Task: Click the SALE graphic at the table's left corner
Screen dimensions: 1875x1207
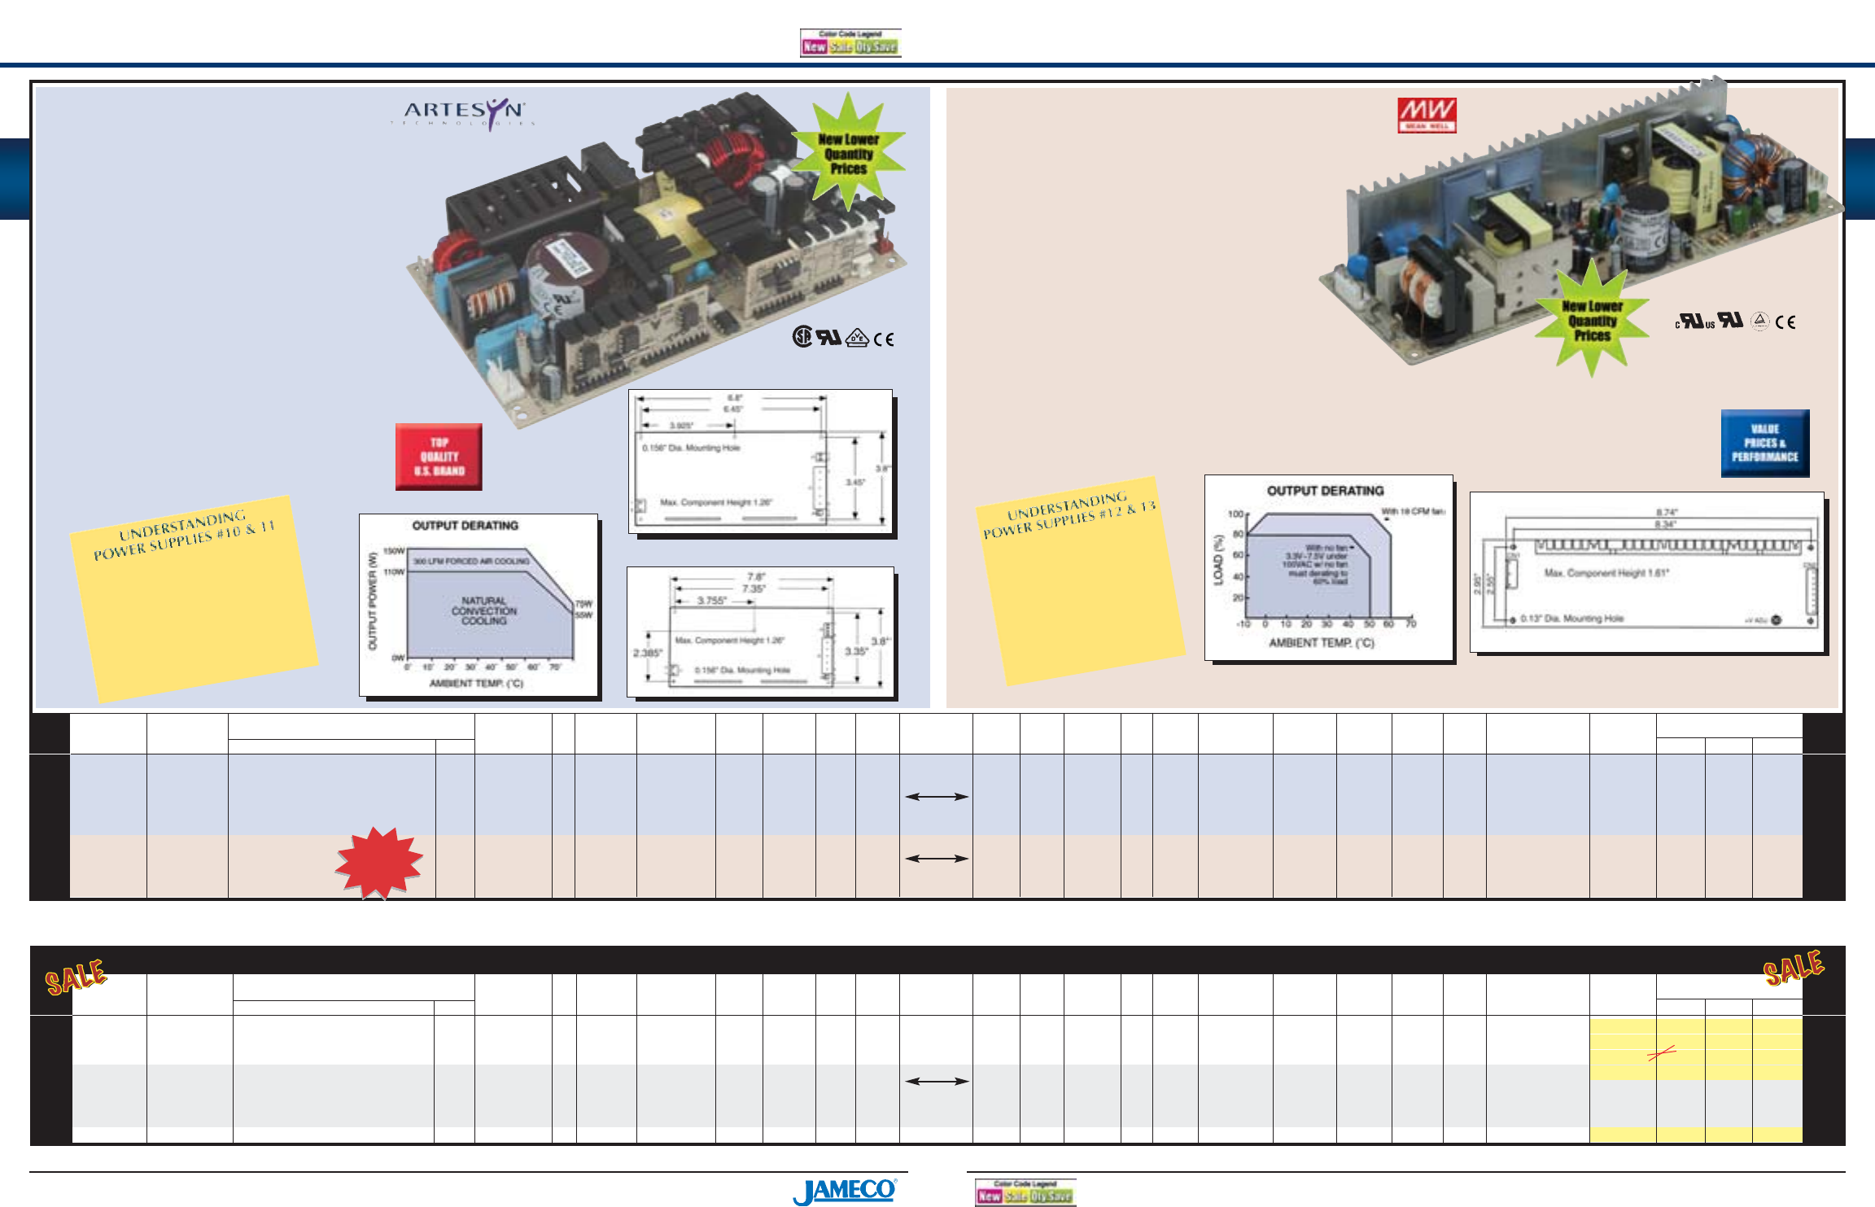Action: click(x=76, y=977)
